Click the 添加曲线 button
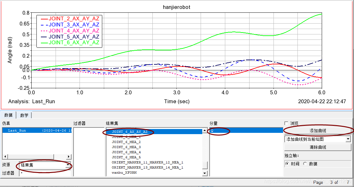The width and height of the screenshot is (354, 187). 318,131
